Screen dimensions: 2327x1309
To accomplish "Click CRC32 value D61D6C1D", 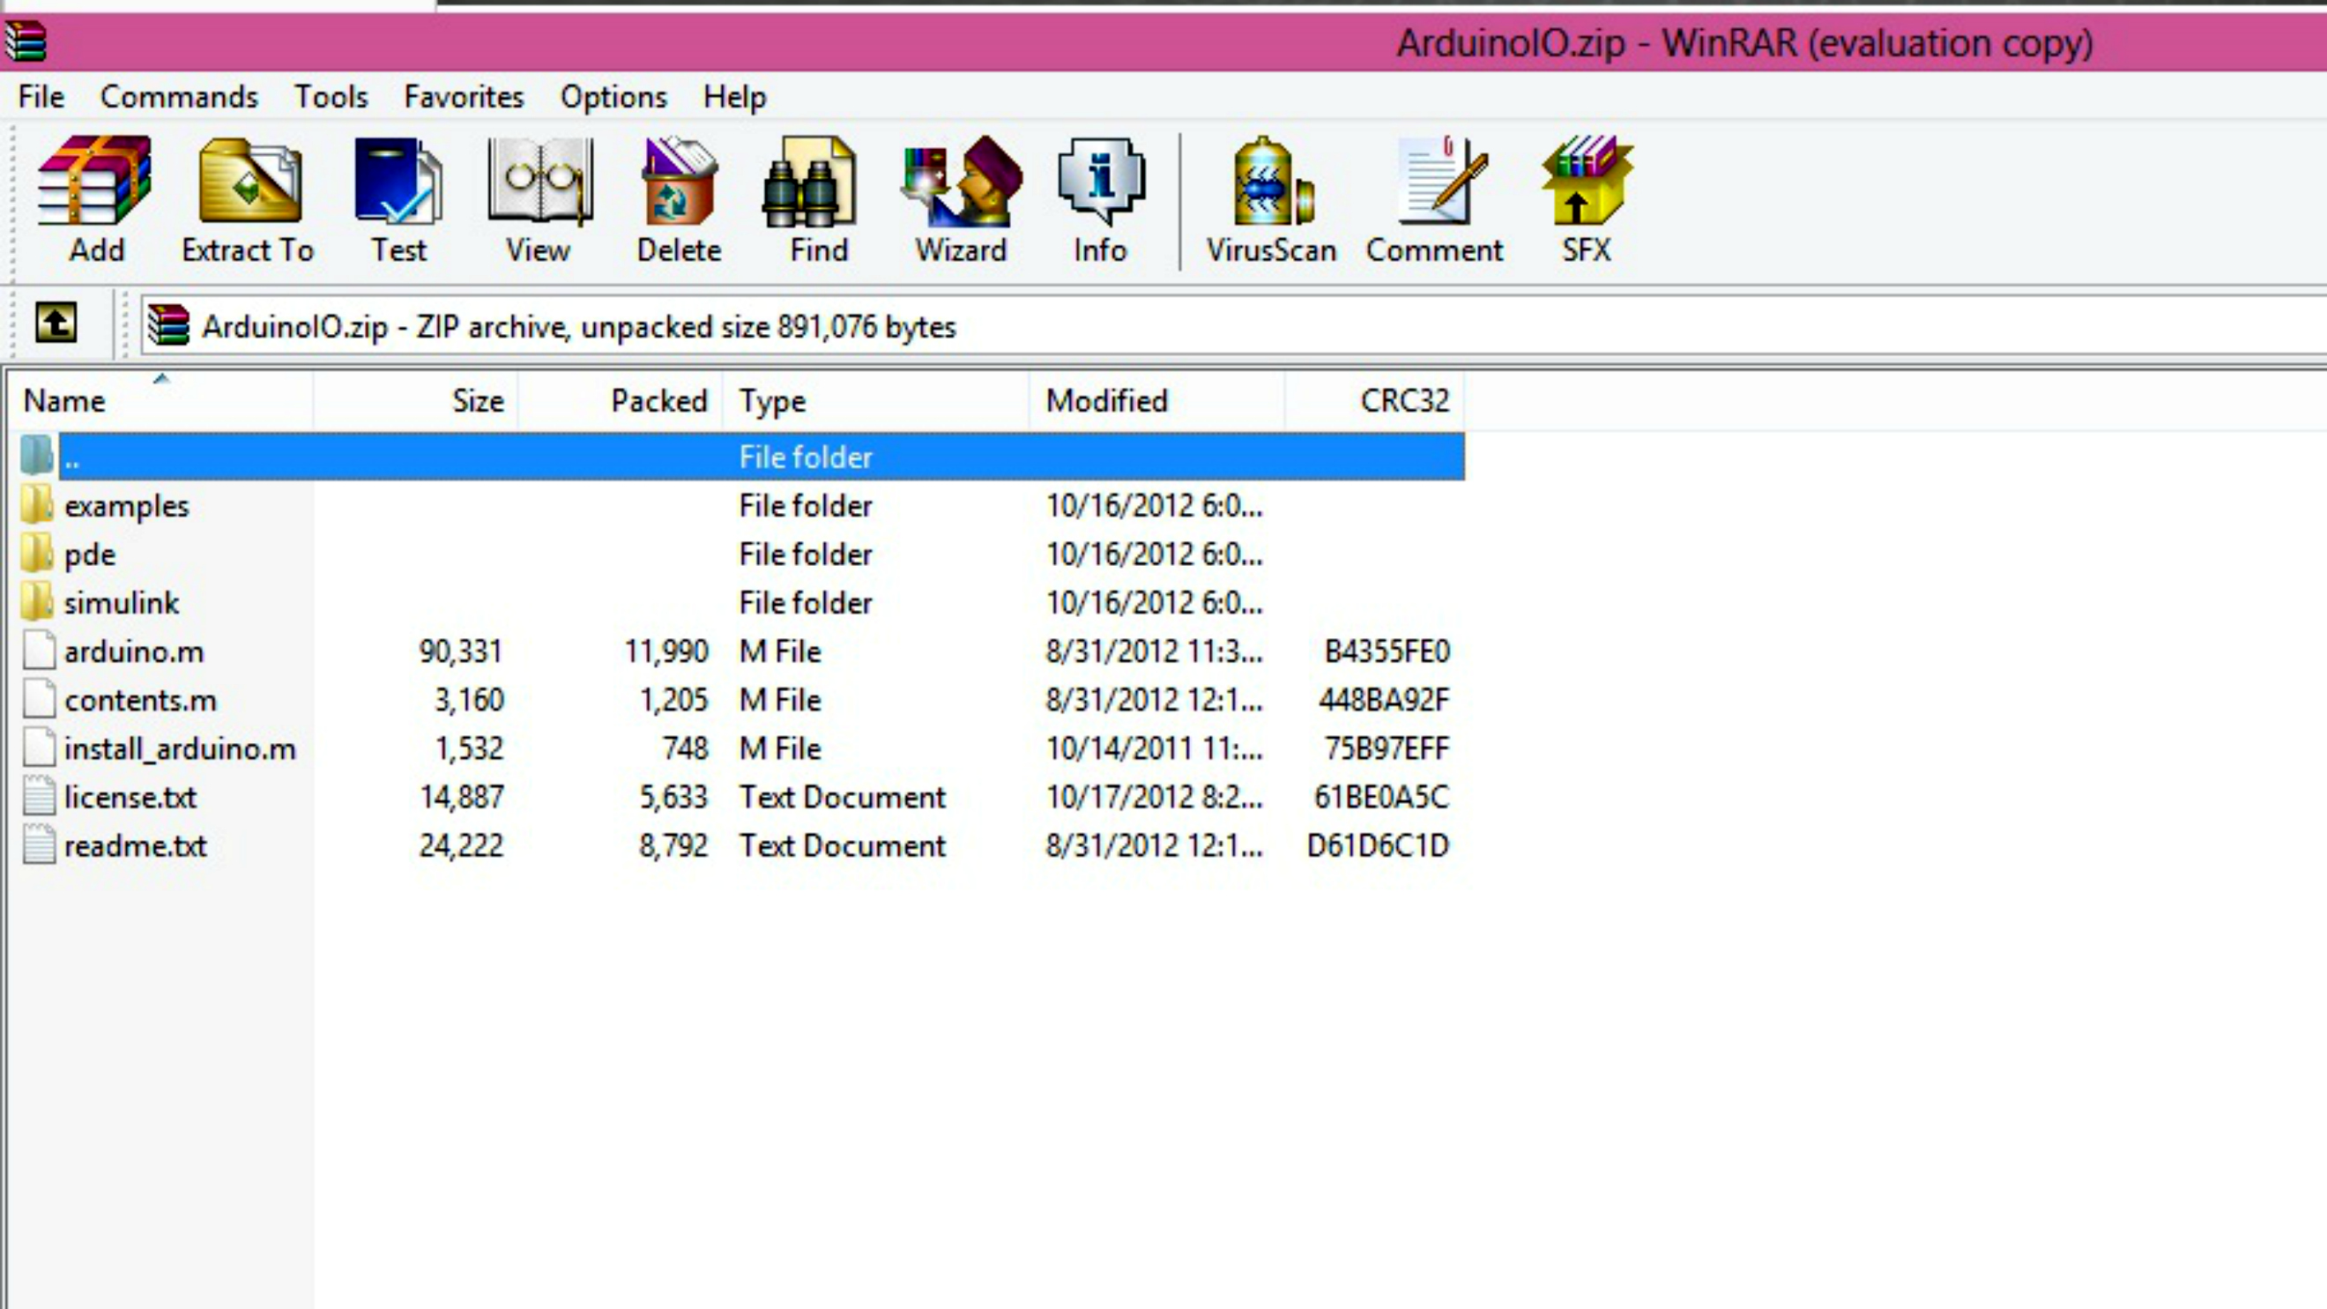I will coord(1379,845).
